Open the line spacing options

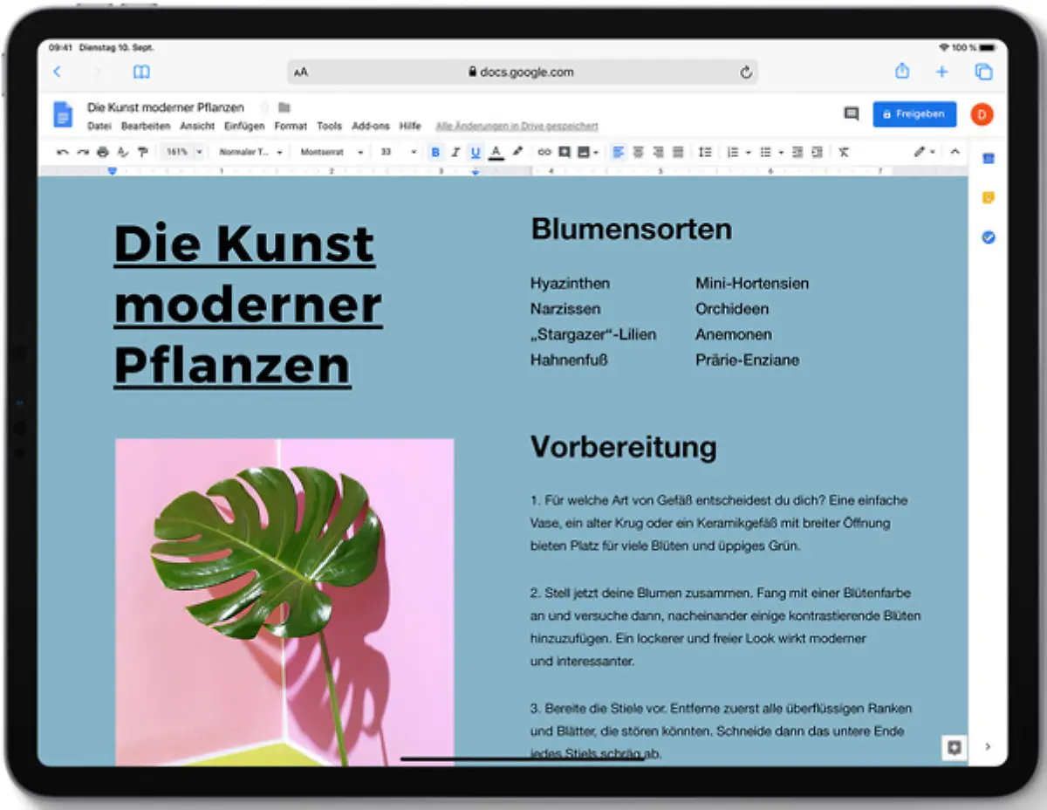tap(705, 152)
